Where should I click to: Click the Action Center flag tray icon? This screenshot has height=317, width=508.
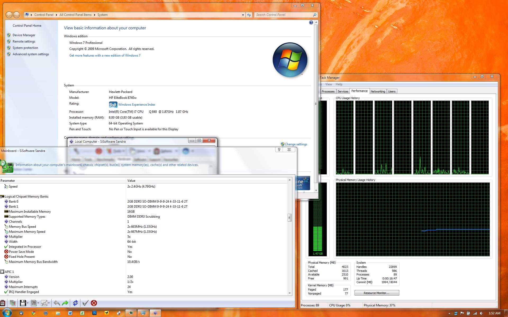point(462,313)
